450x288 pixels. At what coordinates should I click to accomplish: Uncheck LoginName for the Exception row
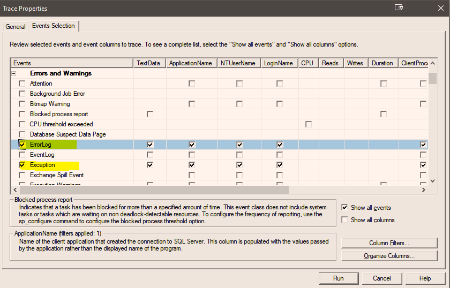[280, 165]
